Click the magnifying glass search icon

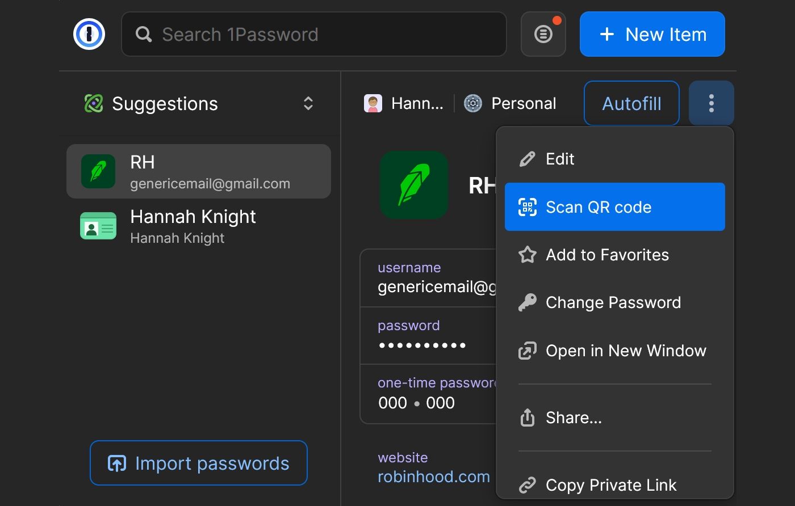tap(143, 34)
